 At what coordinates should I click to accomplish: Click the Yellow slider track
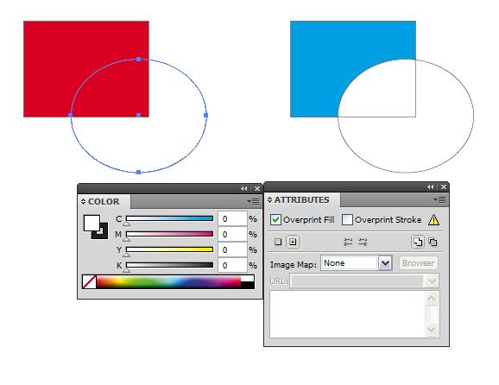[x=169, y=249]
